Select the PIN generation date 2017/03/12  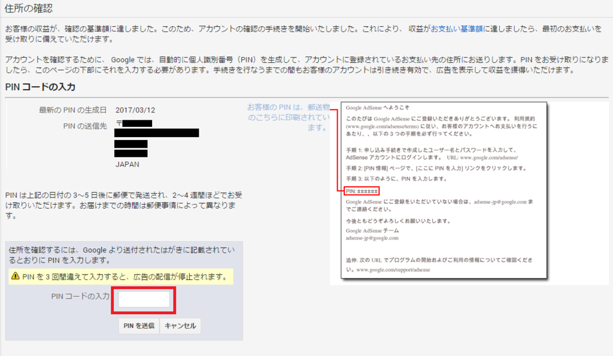pyautogui.click(x=135, y=110)
